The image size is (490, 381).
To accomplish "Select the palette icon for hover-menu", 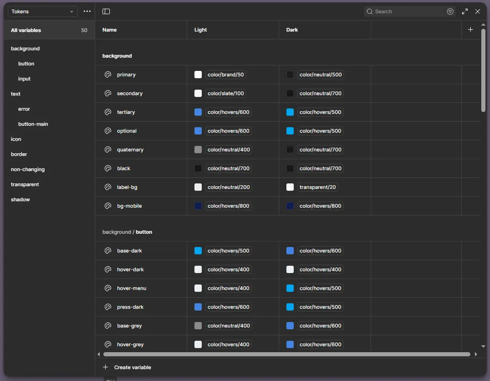I will pyautogui.click(x=108, y=288).
